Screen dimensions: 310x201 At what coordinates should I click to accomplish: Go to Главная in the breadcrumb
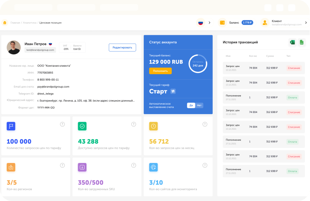15,23
